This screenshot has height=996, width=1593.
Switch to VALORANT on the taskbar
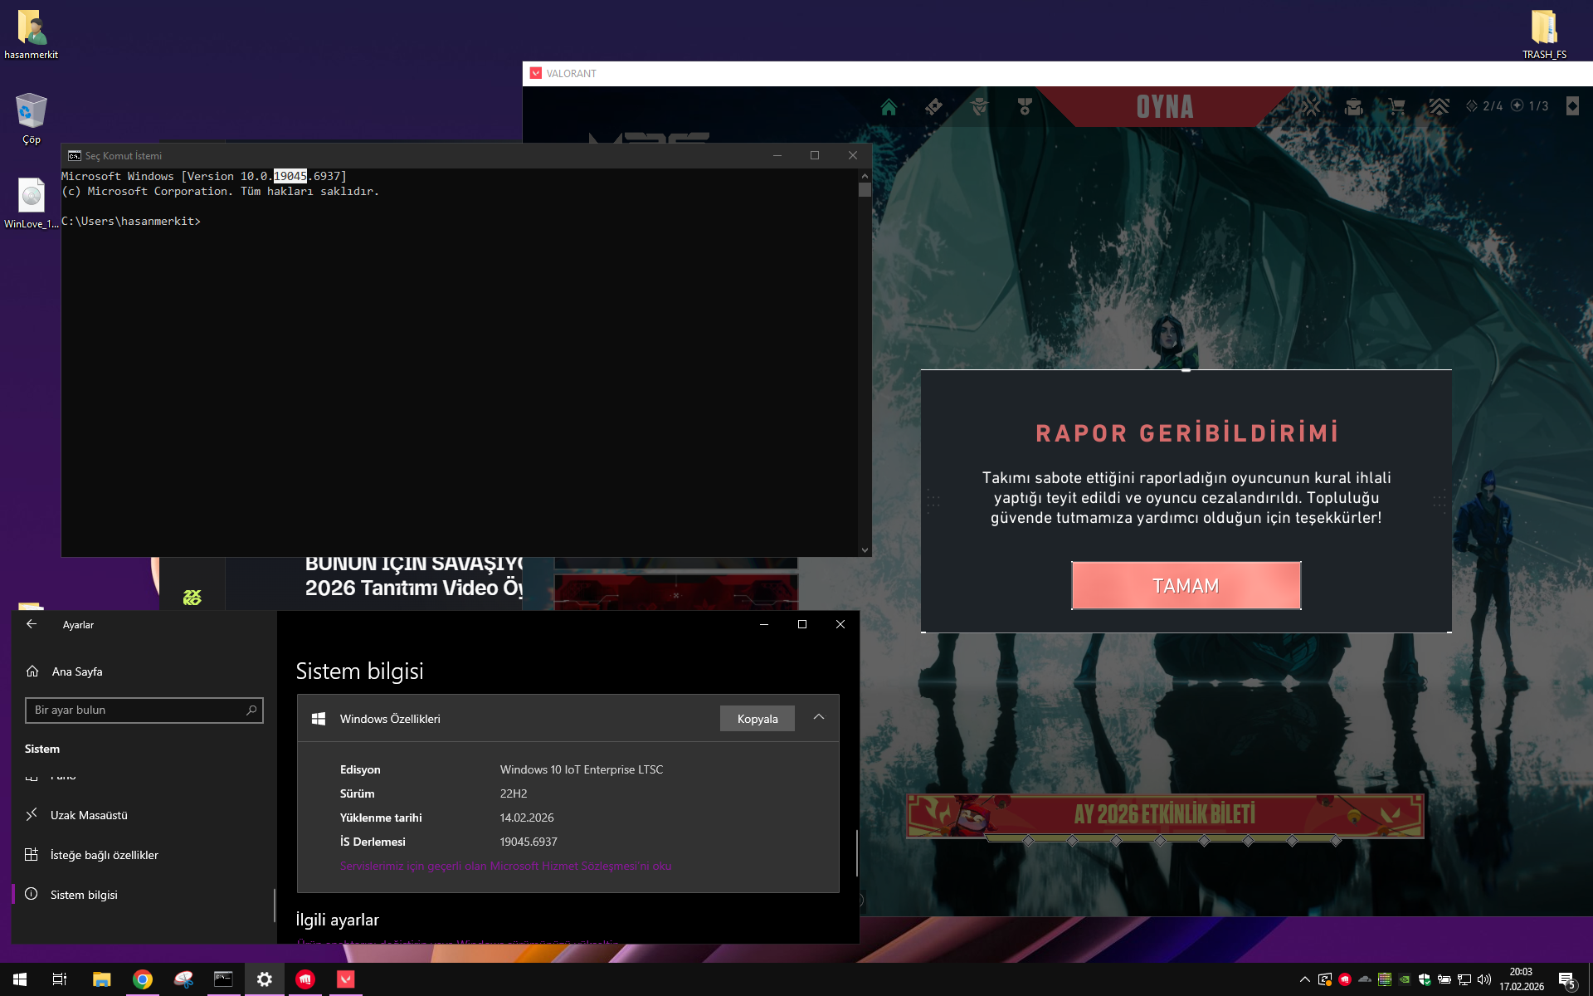346,979
